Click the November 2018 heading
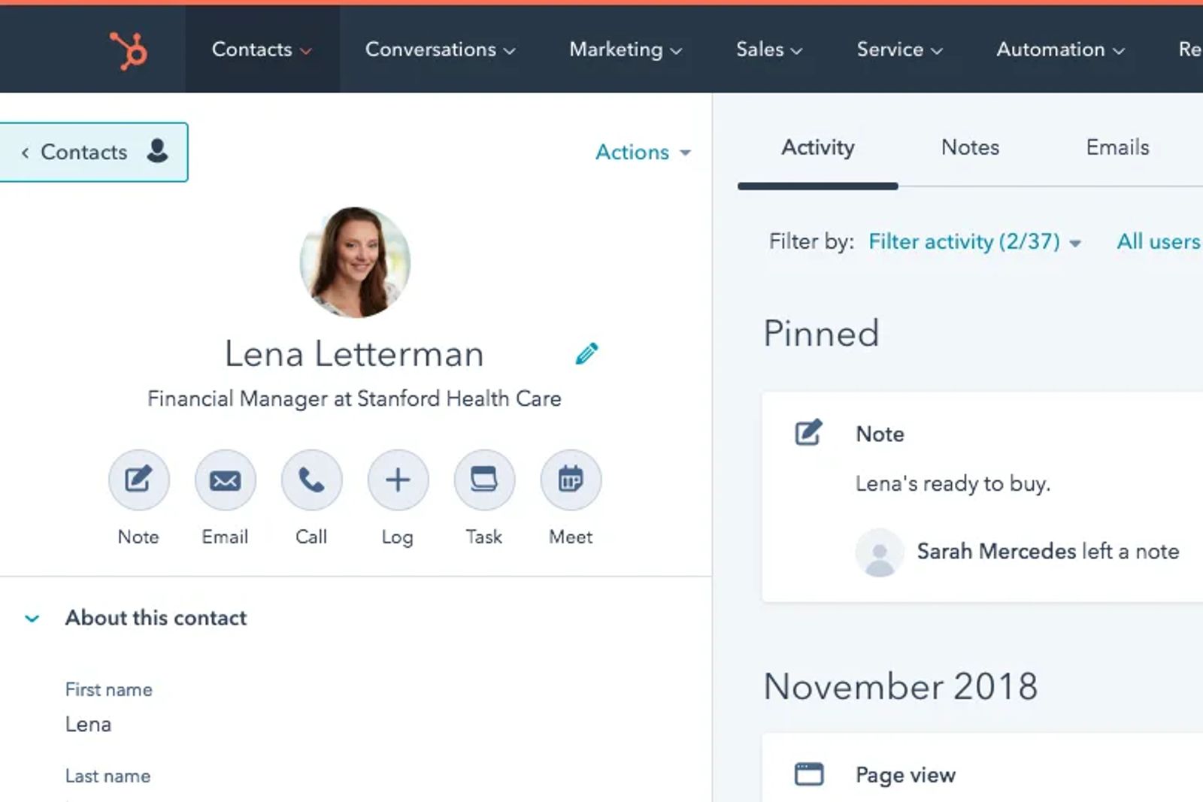The image size is (1203, 802). [x=901, y=686]
